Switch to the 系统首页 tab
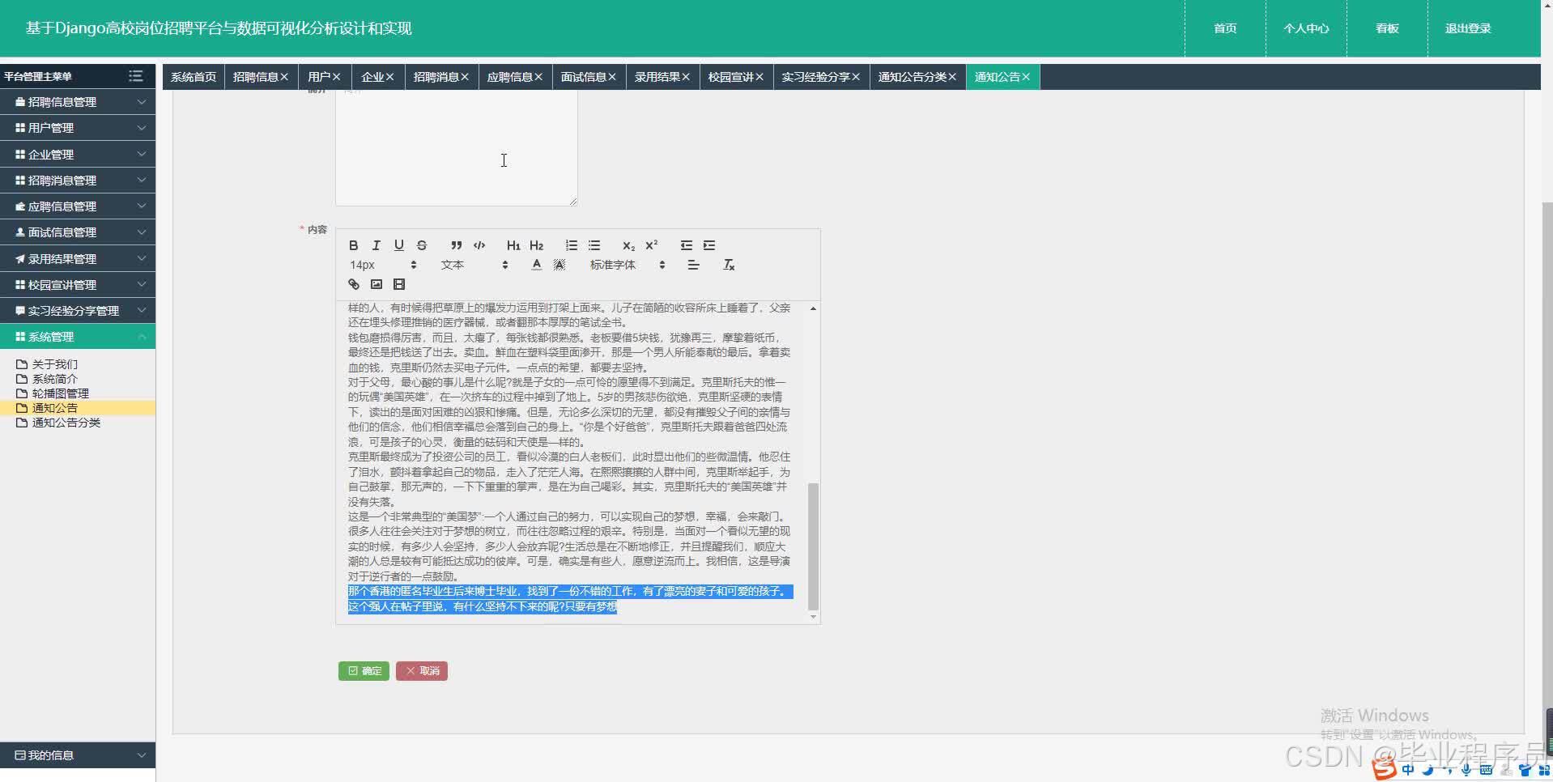This screenshot has width=1553, height=782. point(194,77)
